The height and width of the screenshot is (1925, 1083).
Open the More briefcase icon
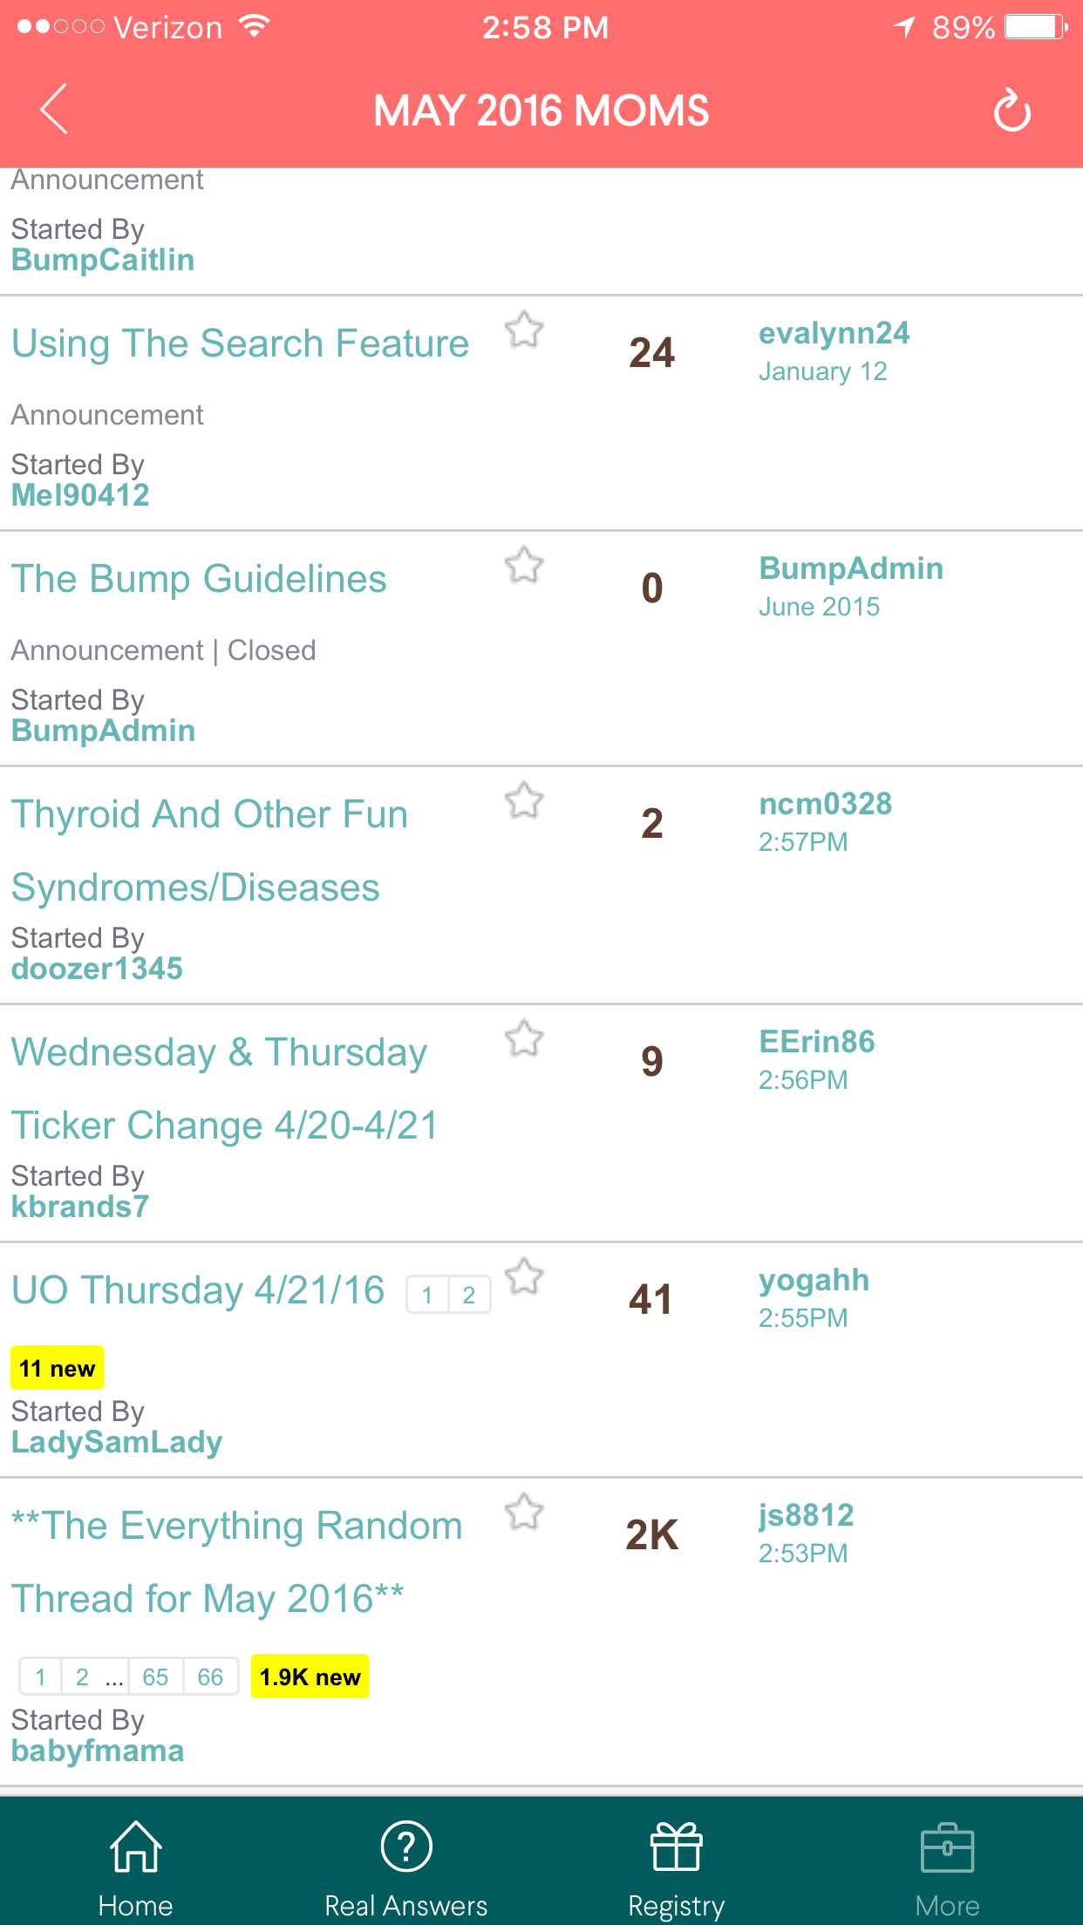point(947,1847)
